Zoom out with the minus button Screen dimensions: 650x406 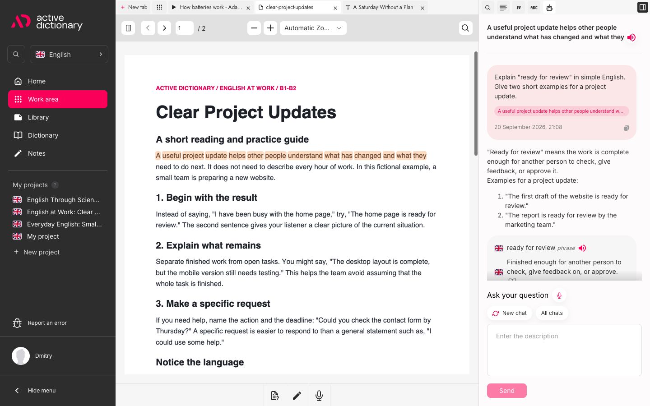(254, 28)
